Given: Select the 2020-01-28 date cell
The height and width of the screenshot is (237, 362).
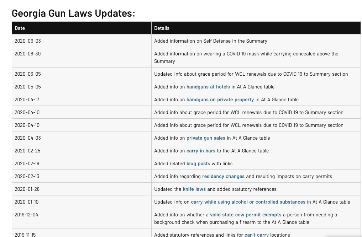Looking at the screenshot, I should click(x=82, y=189).
